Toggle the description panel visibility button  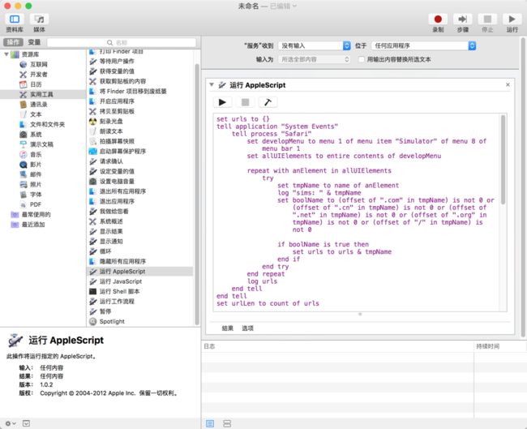coord(26,423)
